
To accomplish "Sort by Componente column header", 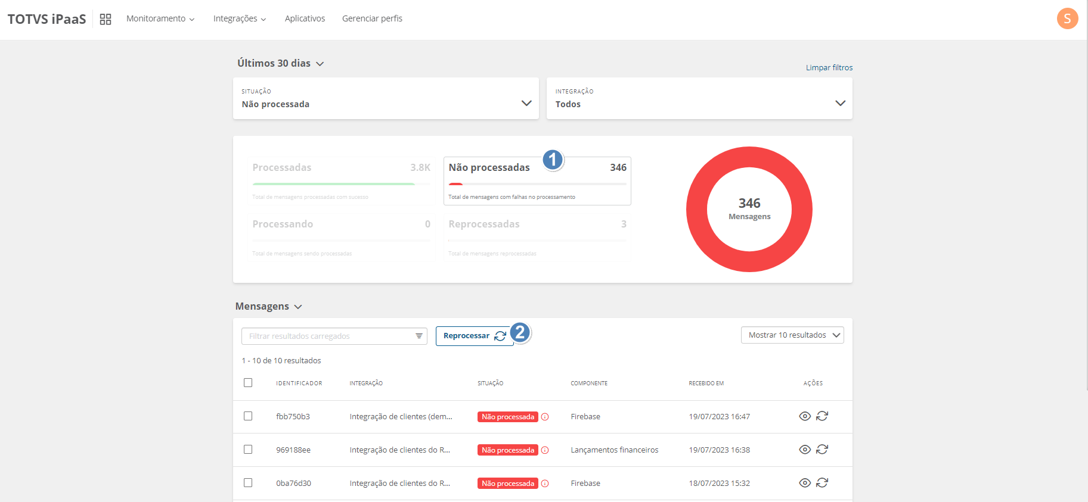I will click(589, 383).
